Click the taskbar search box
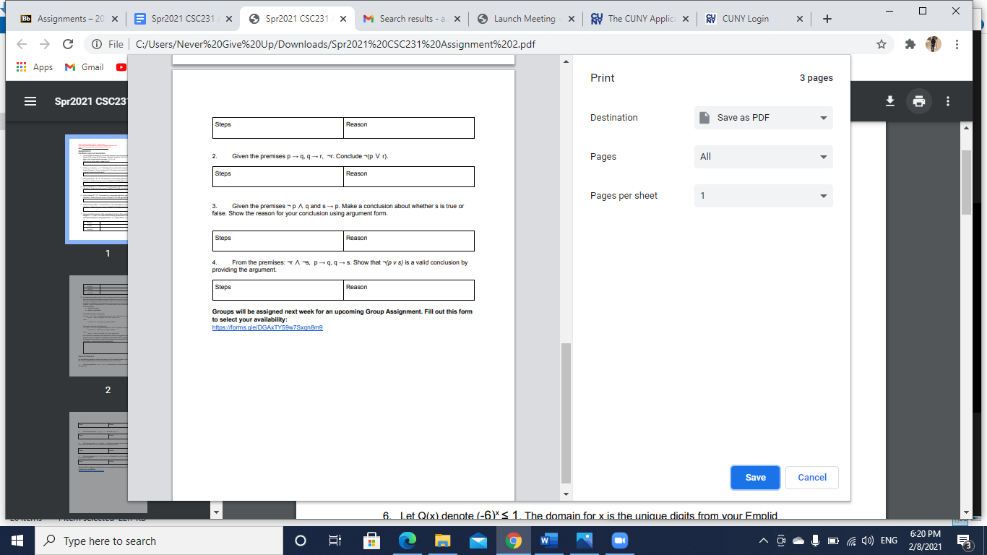 (158, 541)
